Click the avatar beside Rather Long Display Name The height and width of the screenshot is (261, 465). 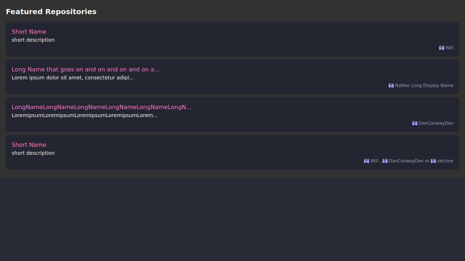point(391,86)
